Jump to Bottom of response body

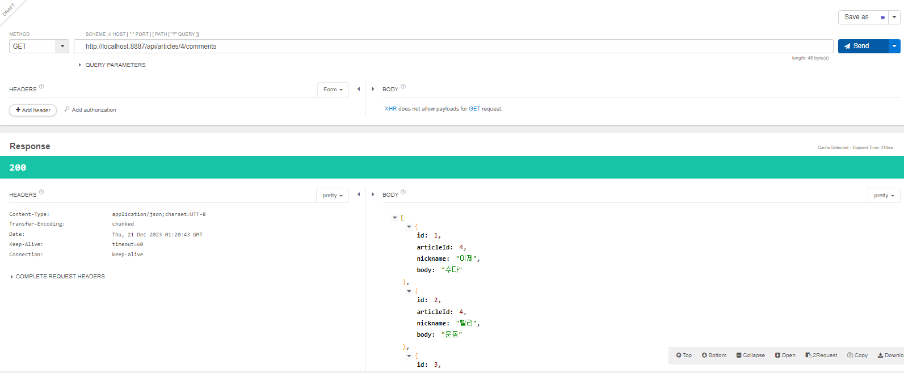[x=714, y=355]
